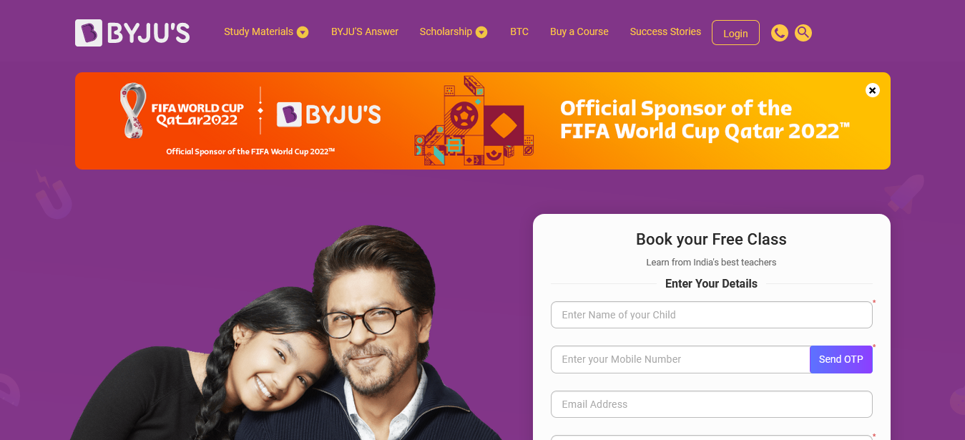Click the football artwork graphic in banner

click(x=474, y=122)
